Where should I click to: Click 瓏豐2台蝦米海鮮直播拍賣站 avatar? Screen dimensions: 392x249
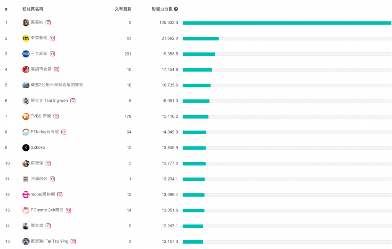[26, 85]
